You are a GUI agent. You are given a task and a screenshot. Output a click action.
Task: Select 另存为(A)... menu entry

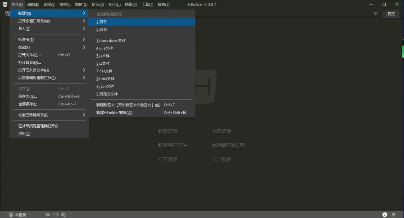pos(49,97)
